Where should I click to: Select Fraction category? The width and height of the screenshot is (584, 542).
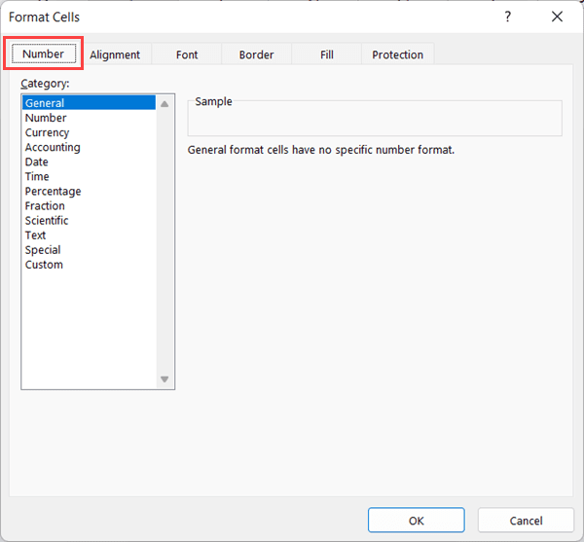pos(45,205)
